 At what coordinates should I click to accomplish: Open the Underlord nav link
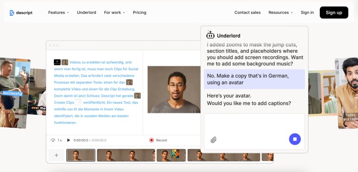tap(86, 12)
